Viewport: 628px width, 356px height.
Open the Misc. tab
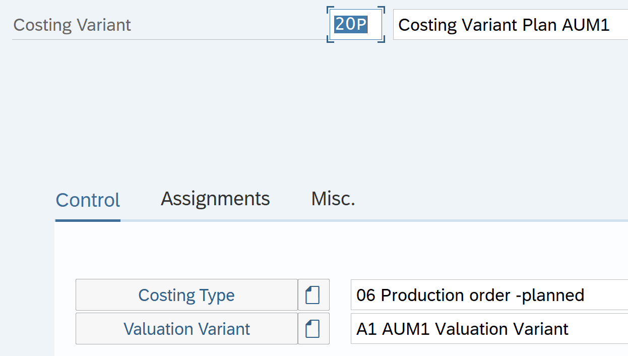pyautogui.click(x=333, y=199)
